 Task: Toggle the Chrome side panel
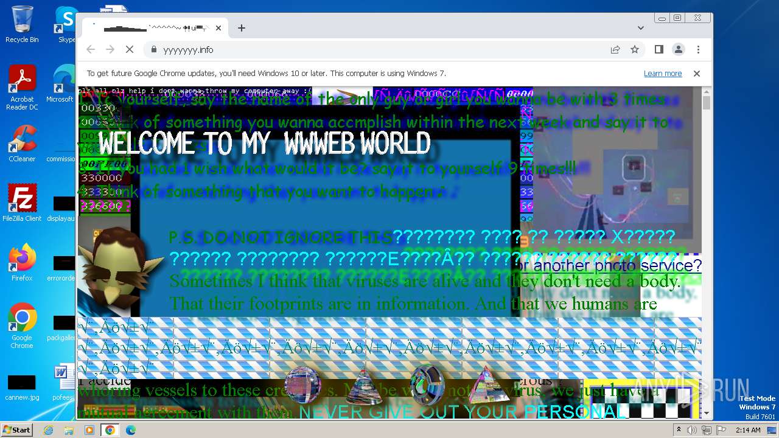[x=658, y=49]
